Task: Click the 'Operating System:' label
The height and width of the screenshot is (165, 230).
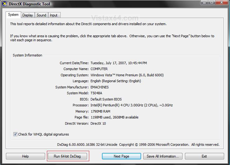Action: coord(75,75)
